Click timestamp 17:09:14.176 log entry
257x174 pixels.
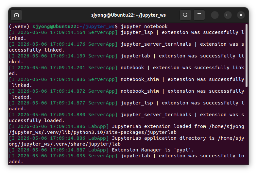tap(68, 44)
